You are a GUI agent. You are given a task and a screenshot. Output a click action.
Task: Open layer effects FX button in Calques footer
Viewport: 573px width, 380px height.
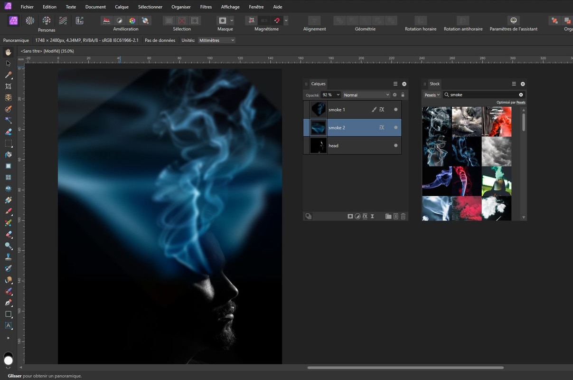tap(365, 216)
